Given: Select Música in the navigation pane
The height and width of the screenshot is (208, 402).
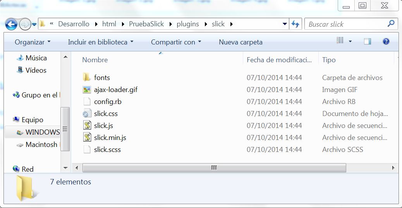Looking at the screenshot, I should (36, 58).
